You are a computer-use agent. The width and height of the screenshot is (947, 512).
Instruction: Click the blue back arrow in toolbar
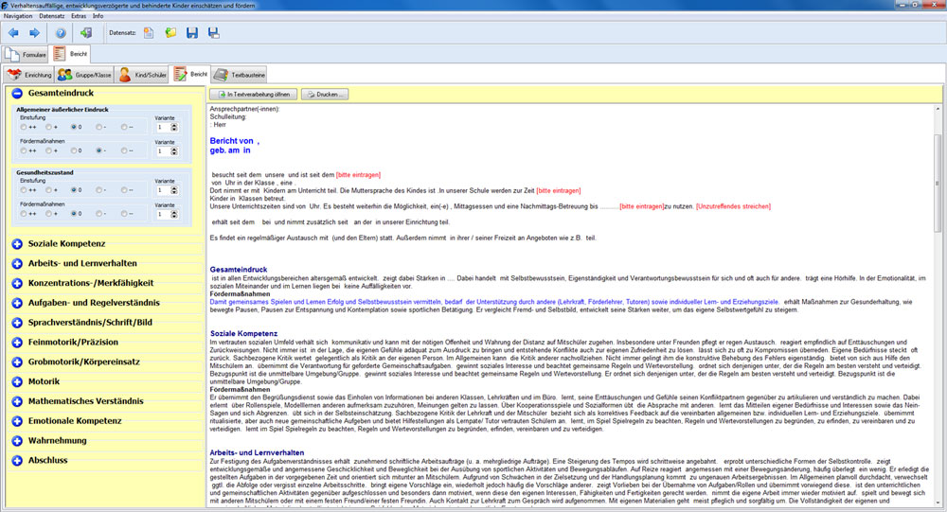click(13, 32)
